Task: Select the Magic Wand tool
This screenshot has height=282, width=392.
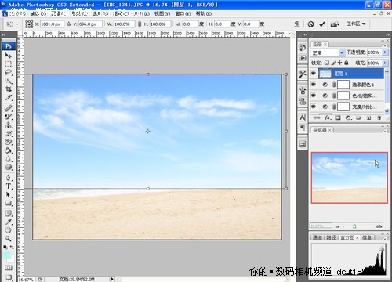Action: [x=8, y=81]
